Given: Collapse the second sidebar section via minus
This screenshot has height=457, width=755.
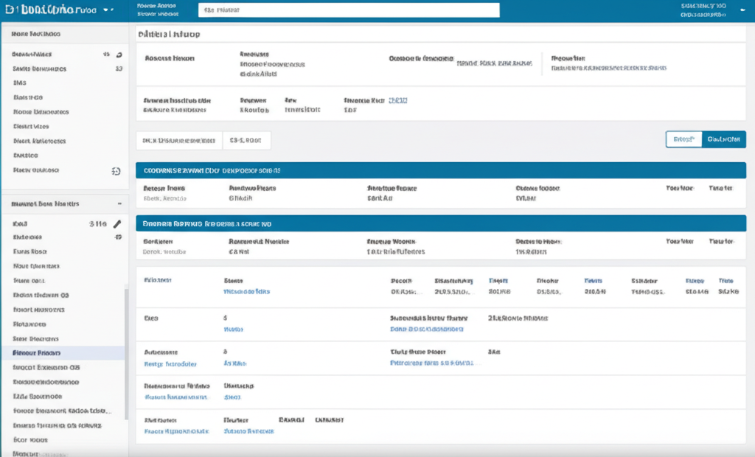Looking at the screenshot, I should coord(119,203).
